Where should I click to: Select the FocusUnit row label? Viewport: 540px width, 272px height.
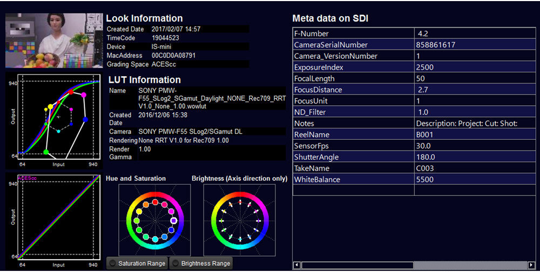(x=310, y=101)
